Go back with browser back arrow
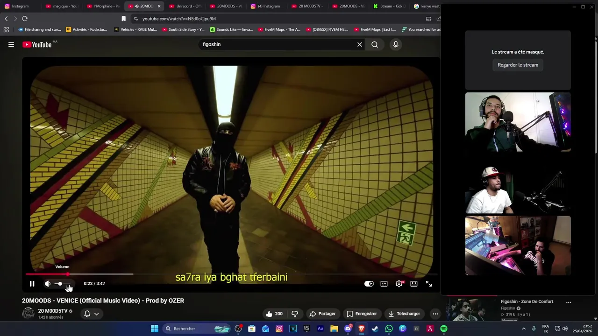598x336 pixels. tap(6, 19)
